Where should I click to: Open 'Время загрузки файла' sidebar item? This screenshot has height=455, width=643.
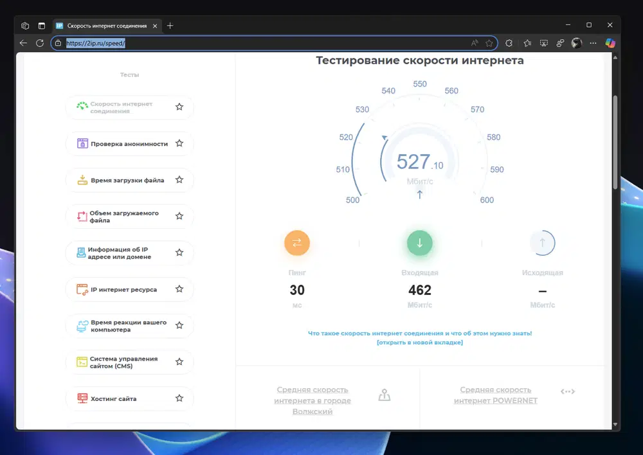(x=129, y=180)
